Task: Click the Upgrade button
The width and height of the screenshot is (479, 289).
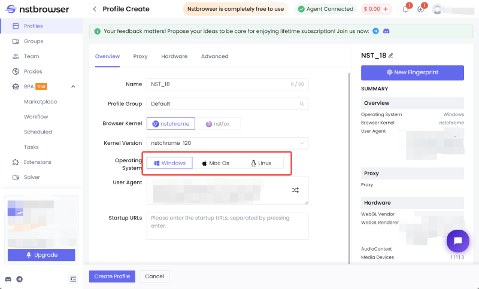Action: [41, 255]
